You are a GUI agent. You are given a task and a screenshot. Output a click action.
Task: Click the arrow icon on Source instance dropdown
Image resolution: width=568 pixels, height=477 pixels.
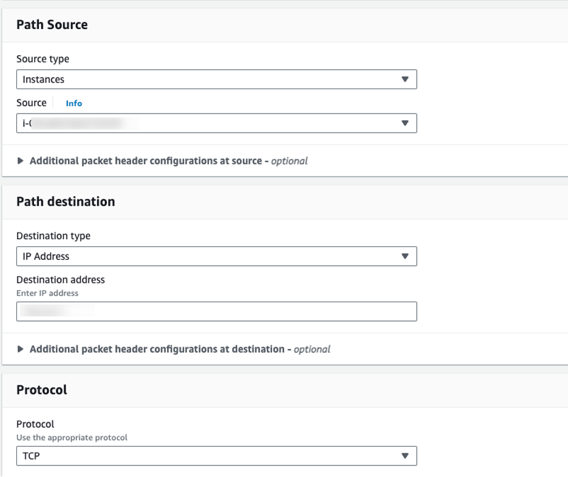pos(405,123)
